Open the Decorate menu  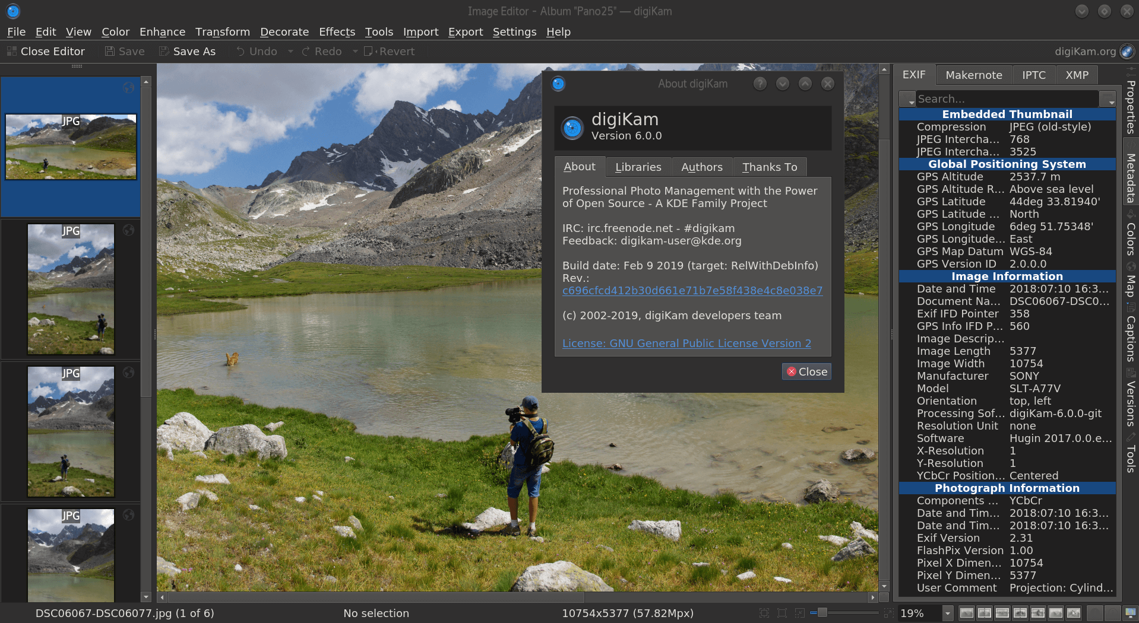coord(284,32)
